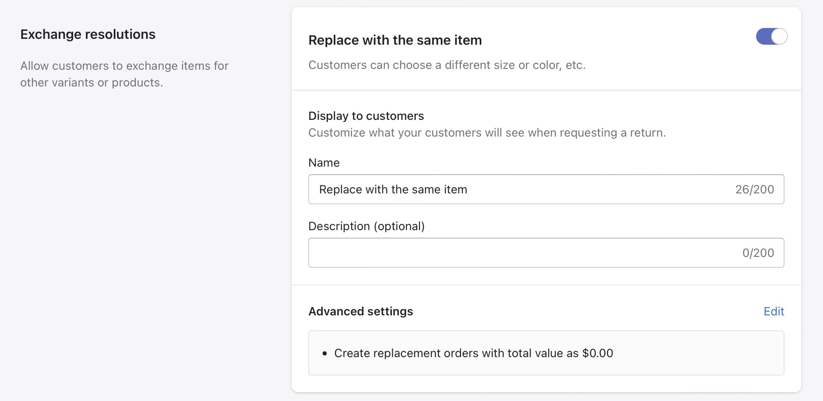Click the Display to customers heading
The height and width of the screenshot is (401, 823).
(x=366, y=116)
